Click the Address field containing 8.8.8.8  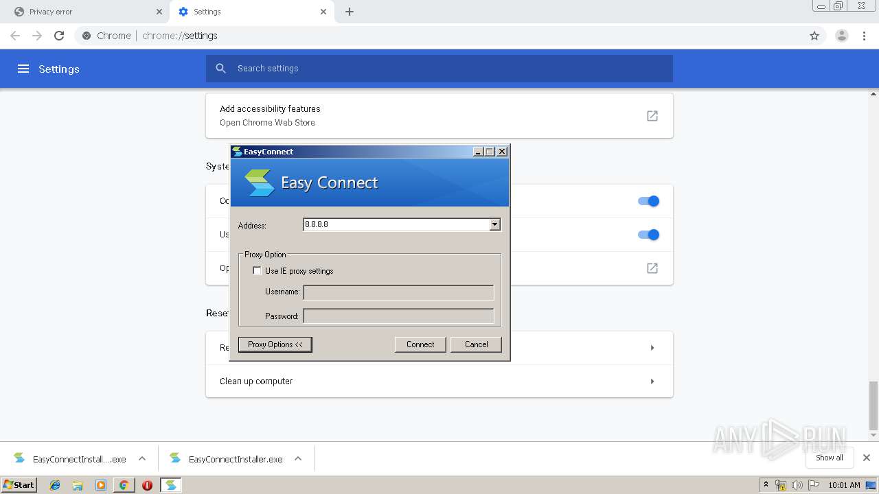(396, 224)
